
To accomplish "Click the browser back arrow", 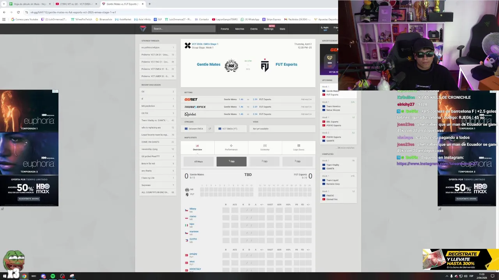I will coord(4,12).
